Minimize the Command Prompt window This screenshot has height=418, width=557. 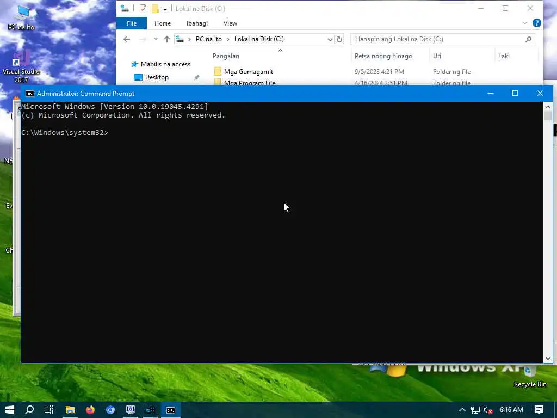coord(491,93)
